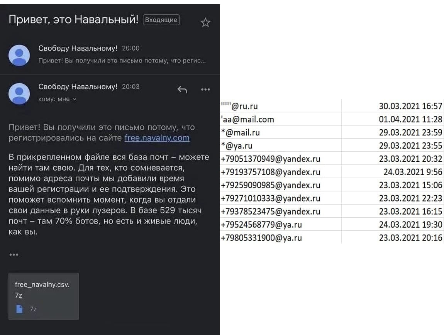The image size is (444, 335).
Task: Select date cell '29.03.2021 23:59'
Action: [393, 132]
